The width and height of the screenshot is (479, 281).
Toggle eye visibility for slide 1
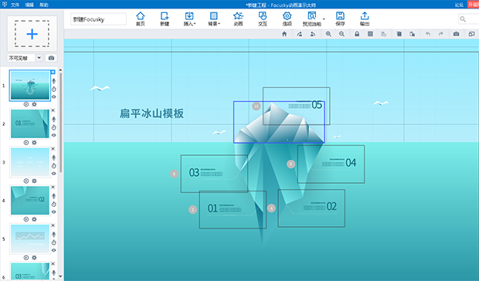click(54, 97)
